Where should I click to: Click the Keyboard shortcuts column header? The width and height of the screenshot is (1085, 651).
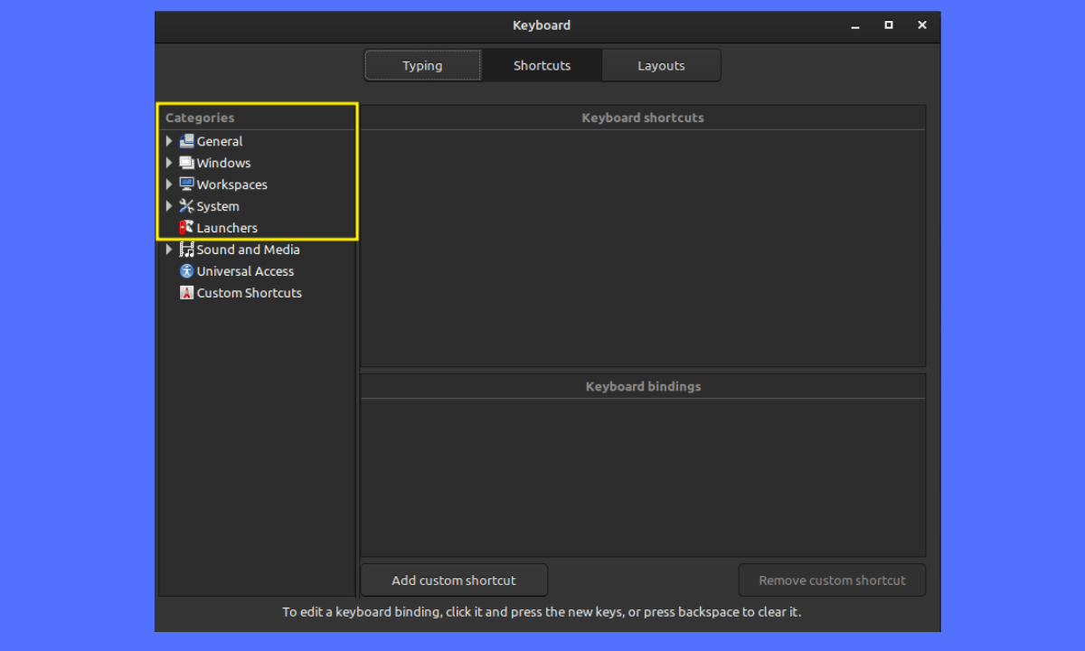pyautogui.click(x=642, y=118)
